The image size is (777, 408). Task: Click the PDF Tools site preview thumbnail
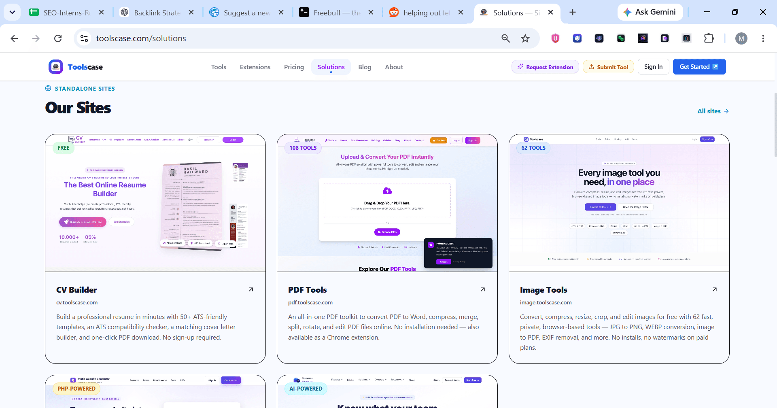click(387, 203)
